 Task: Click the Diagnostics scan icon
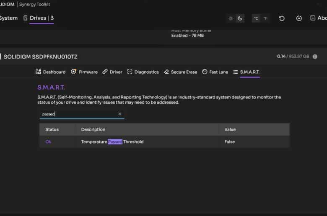(130, 72)
